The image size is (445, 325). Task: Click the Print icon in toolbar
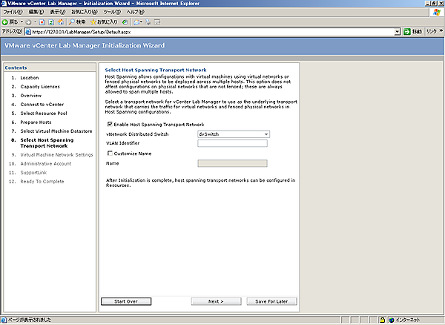[148, 22]
